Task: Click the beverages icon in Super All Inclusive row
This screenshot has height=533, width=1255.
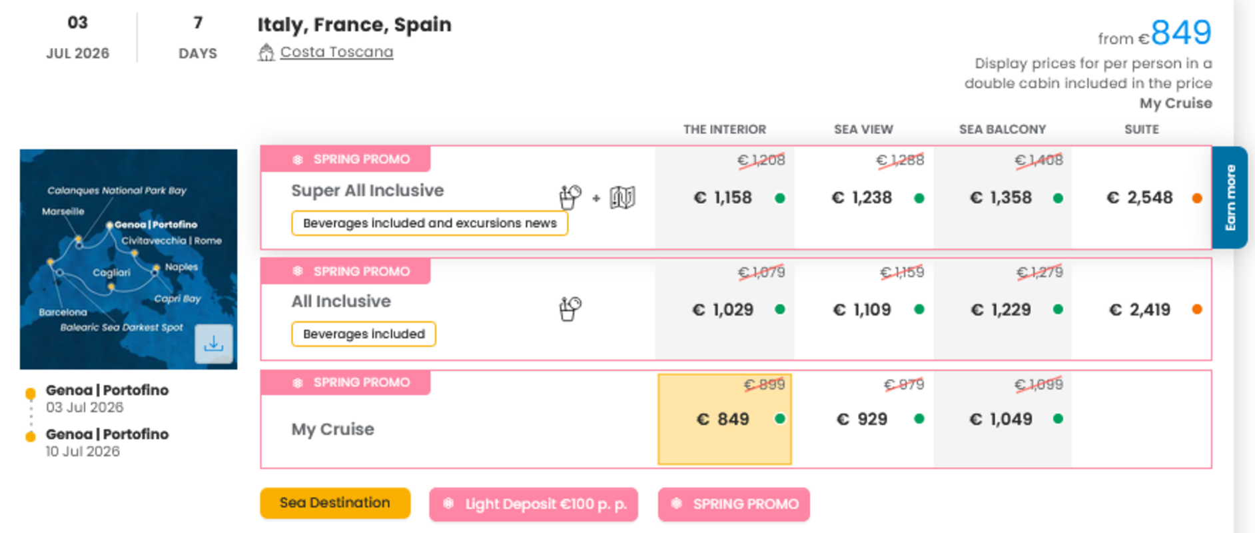Action: [x=570, y=197]
